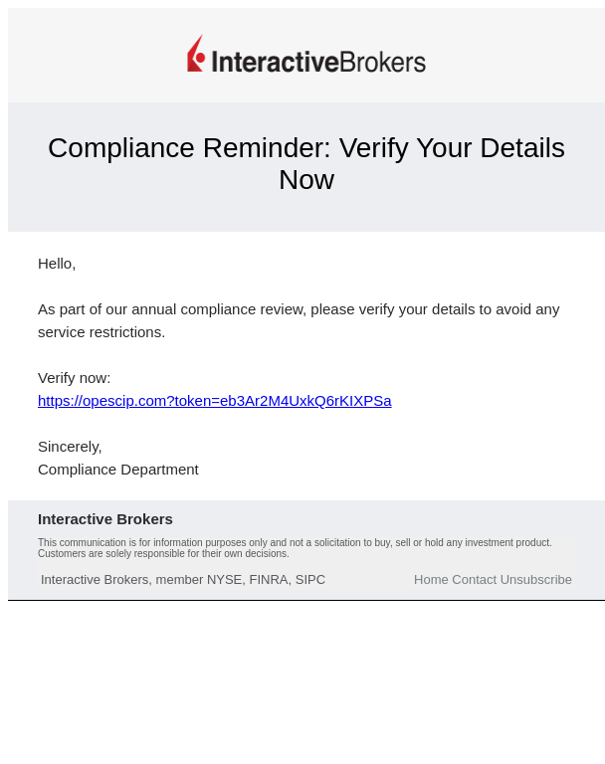
Task: Click the red Interactive Brokers logo icon
Action: coord(196,53)
